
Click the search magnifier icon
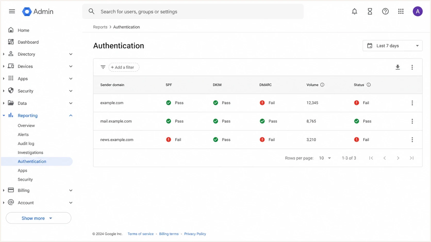coord(92,11)
